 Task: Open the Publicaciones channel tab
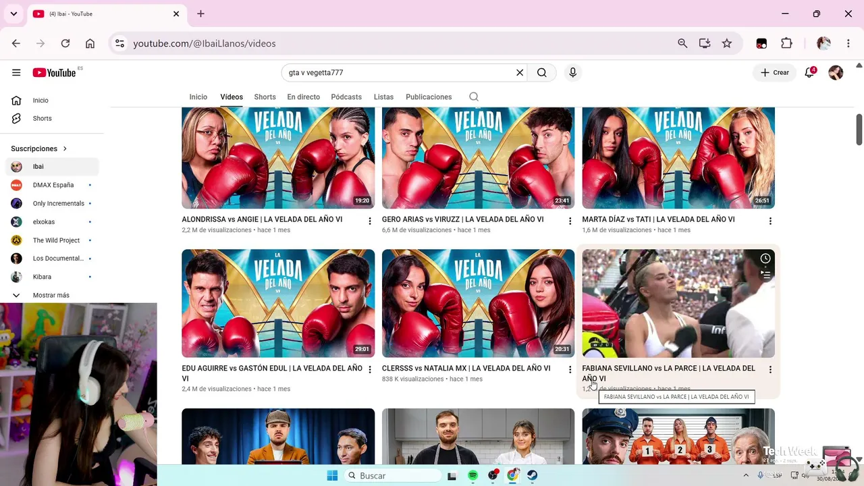[x=429, y=97]
